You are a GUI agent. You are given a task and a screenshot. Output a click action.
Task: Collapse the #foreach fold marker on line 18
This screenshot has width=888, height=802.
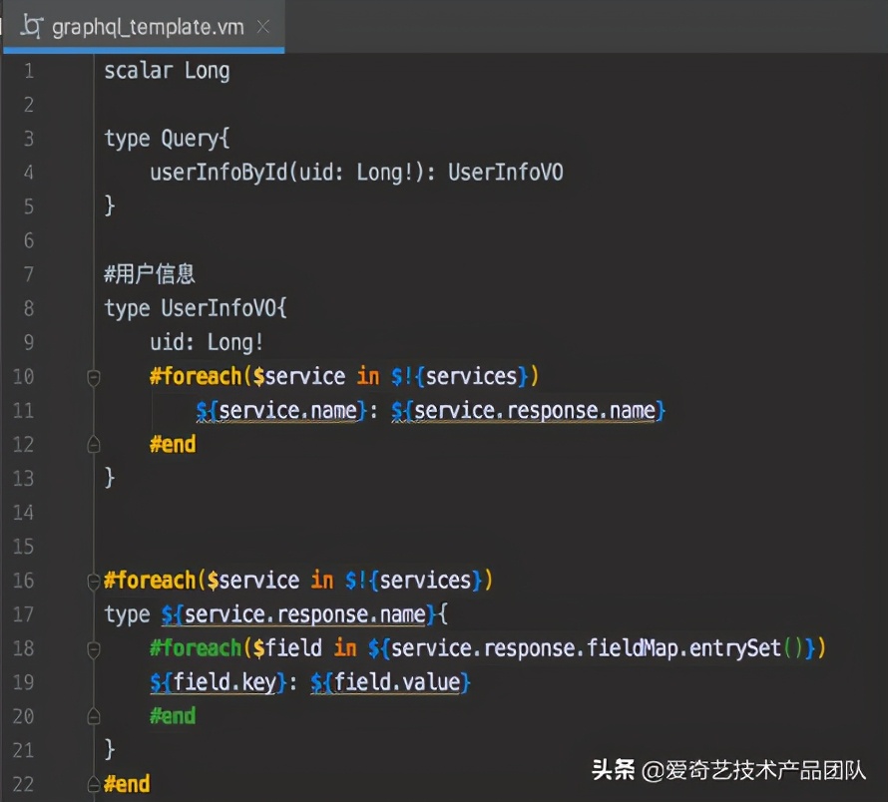tap(94, 649)
